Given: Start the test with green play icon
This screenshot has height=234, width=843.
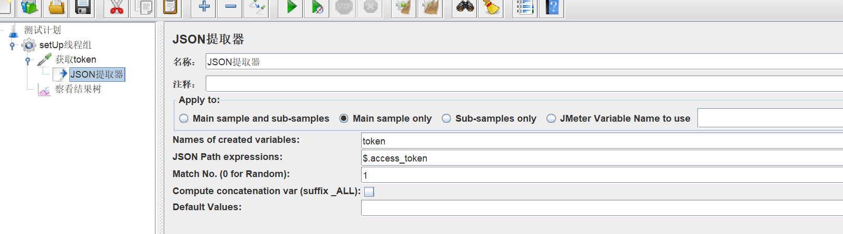Looking at the screenshot, I should [291, 7].
